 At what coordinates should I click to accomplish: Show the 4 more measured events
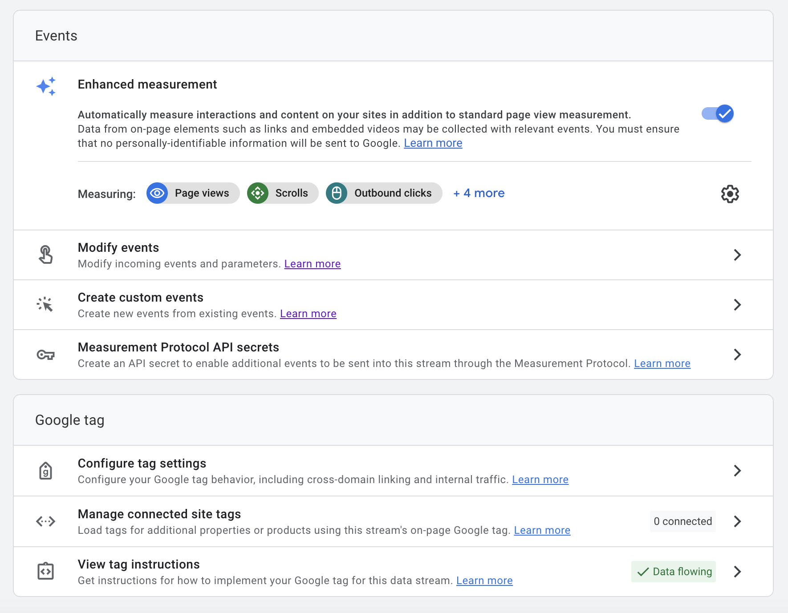(479, 193)
